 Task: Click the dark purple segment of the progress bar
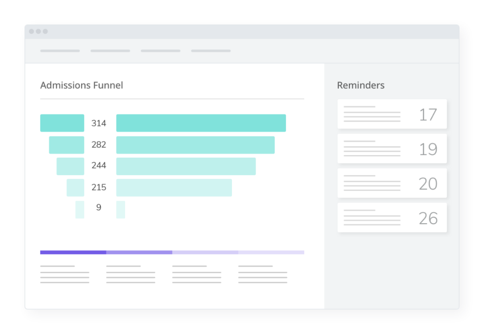coord(73,252)
